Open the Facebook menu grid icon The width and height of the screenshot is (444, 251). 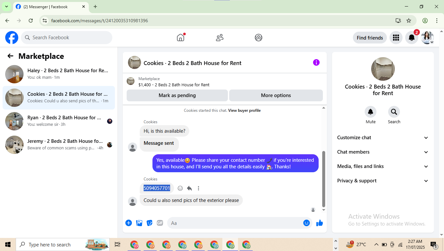click(x=396, y=38)
